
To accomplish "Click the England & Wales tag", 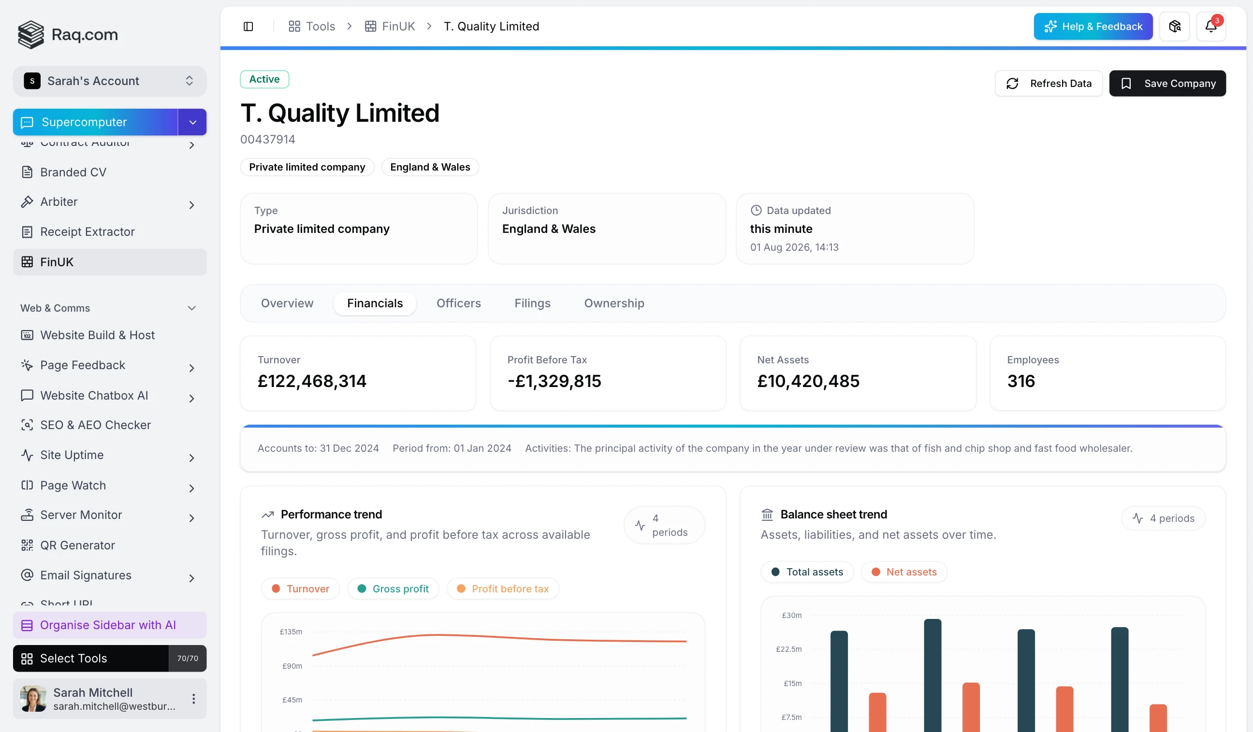I will click(x=430, y=167).
